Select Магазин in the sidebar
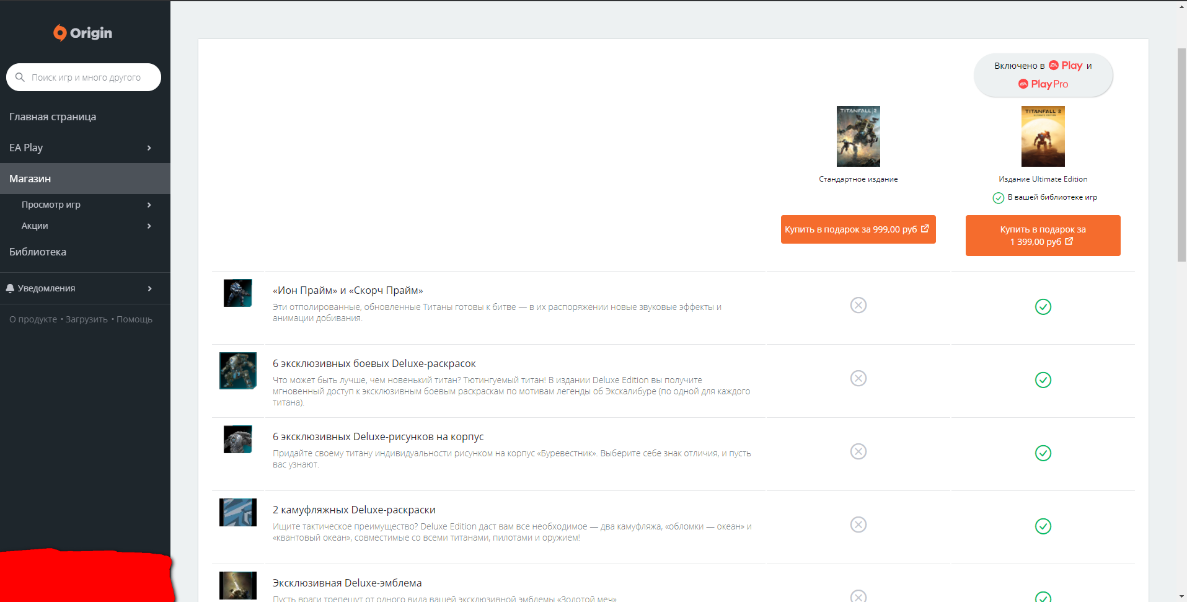The height and width of the screenshot is (602, 1187). (x=85, y=179)
